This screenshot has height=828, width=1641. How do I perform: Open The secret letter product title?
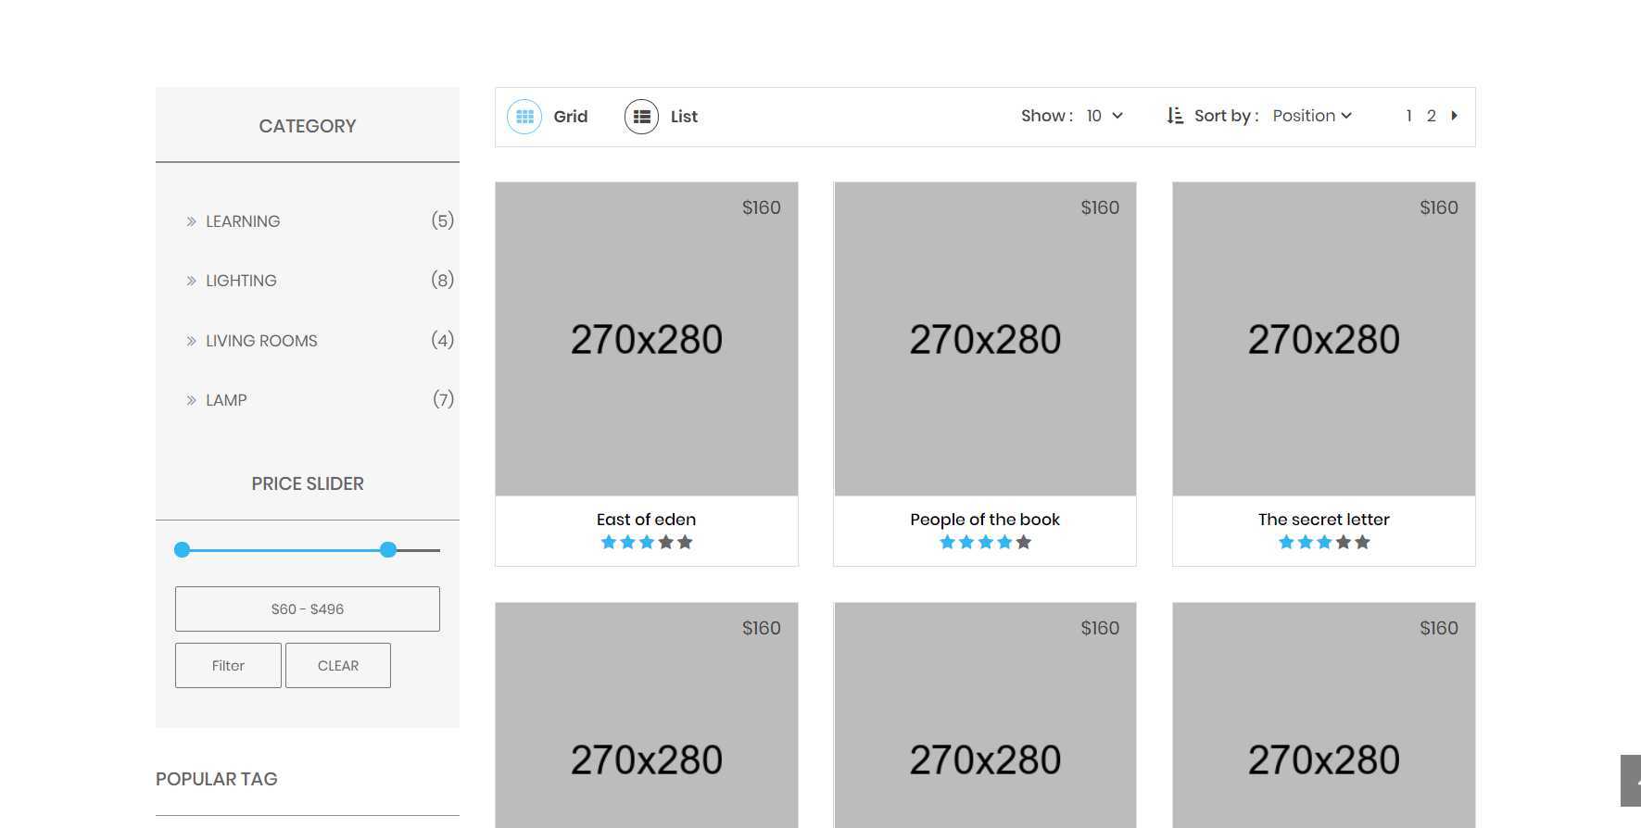1324,520
